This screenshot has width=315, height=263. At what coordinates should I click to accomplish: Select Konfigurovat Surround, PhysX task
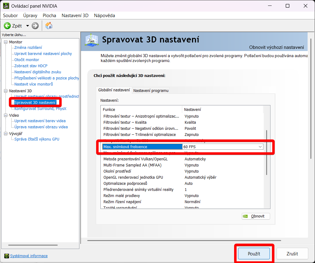pos(40,108)
